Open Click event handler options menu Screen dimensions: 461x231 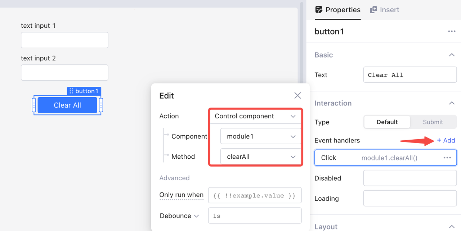pos(447,158)
